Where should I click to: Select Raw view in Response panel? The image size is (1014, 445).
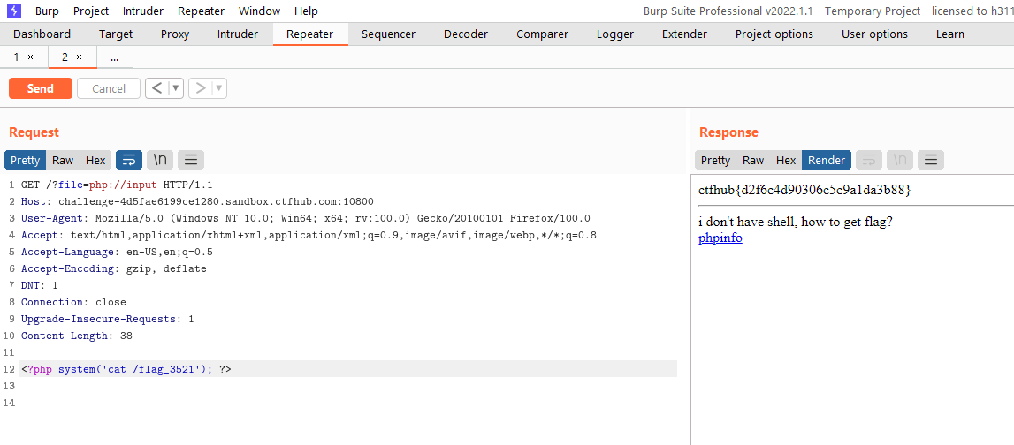click(752, 160)
